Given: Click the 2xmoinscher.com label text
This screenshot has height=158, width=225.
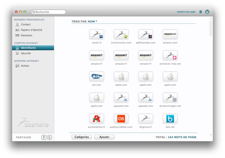Looking at the screenshot, I should click(x=121, y=43).
